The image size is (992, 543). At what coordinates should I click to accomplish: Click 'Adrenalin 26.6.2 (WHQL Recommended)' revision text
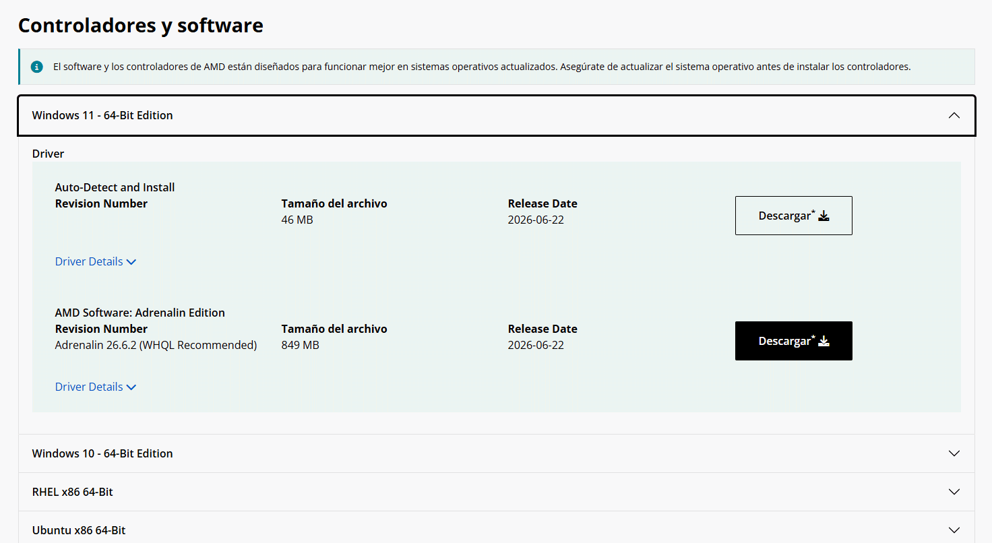[156, 345]
